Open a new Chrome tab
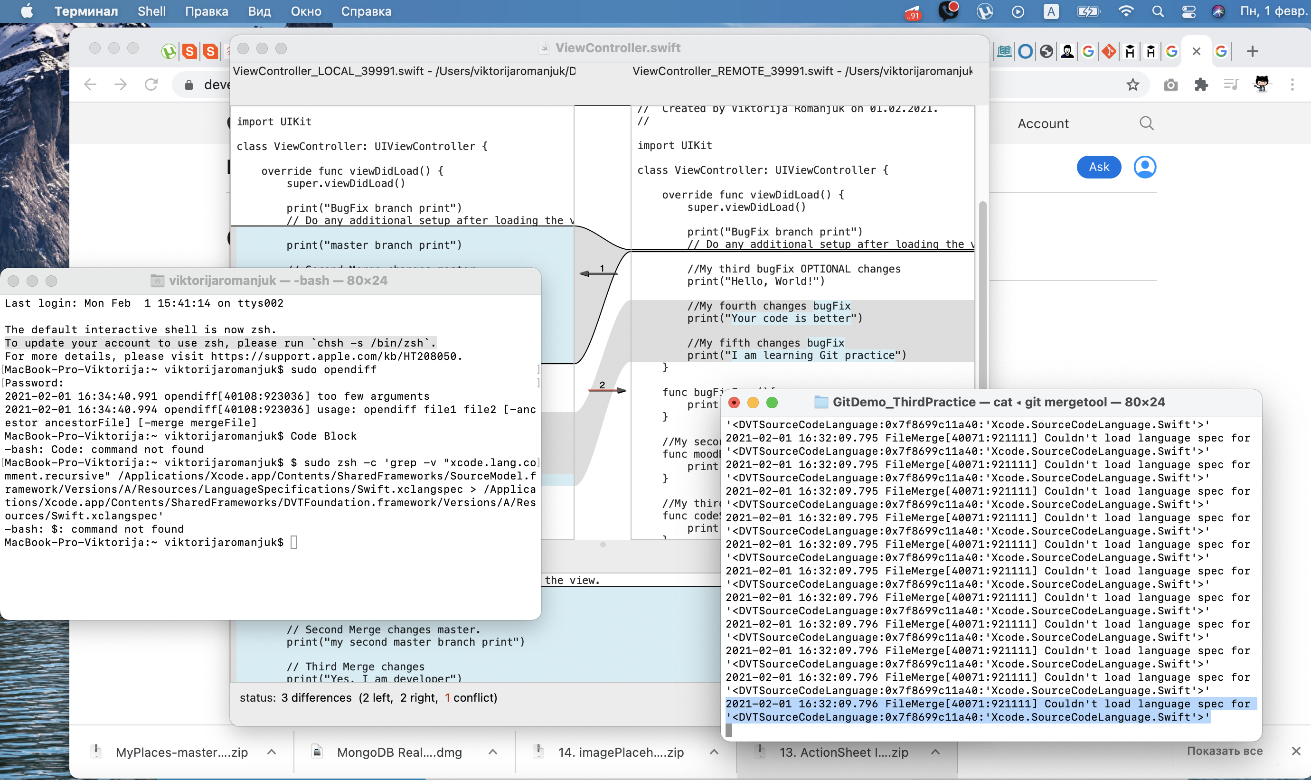Viewport: 1311px width, 780px height. pyautogui.click(x=1253, y=51)
